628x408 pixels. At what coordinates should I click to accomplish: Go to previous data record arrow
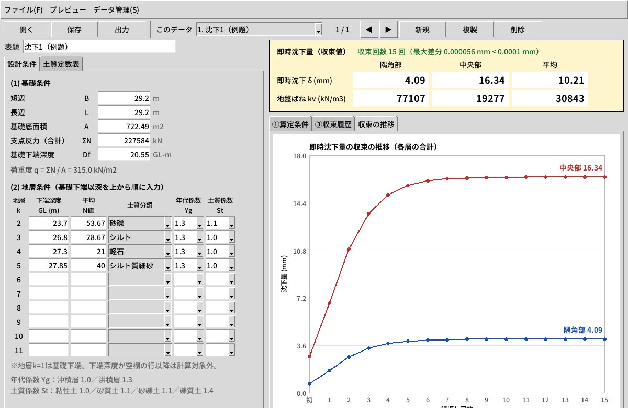click(369, 30)
